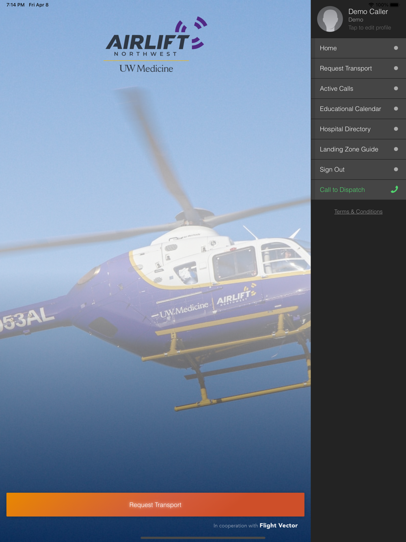
Task: Click the dot beside Active Calls
Action: click(x=396, y=89)
